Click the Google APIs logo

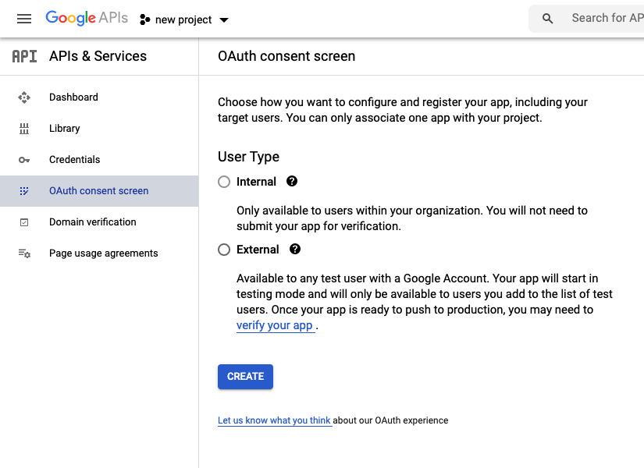pos(87,19)
